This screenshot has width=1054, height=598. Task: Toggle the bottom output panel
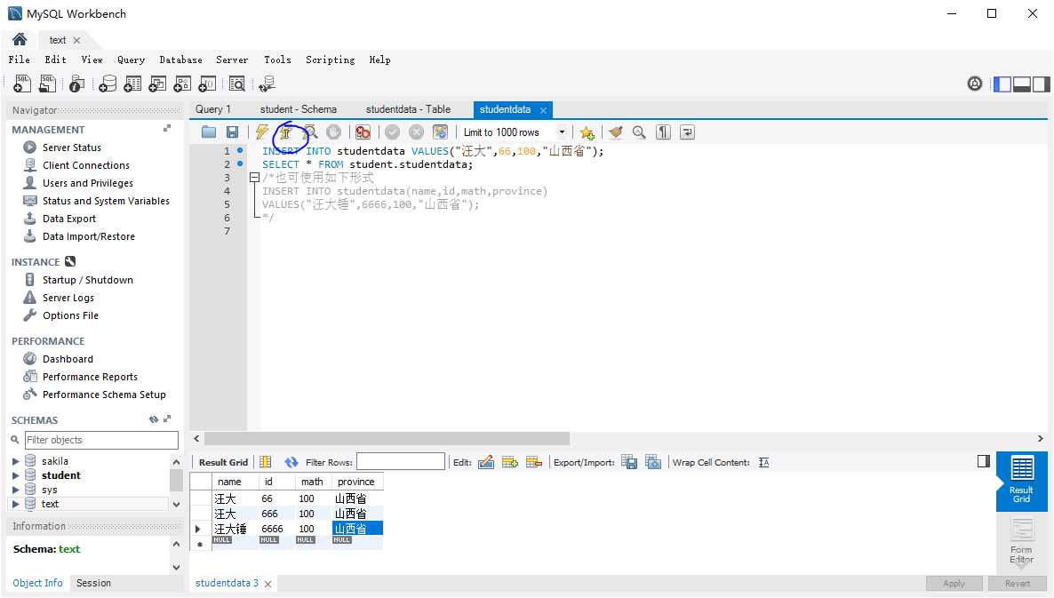[x=1022, y=84]
